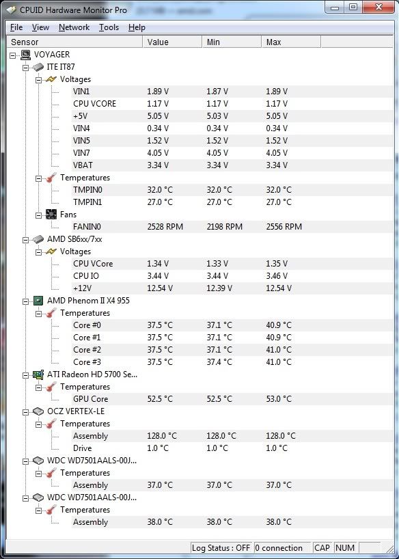Open the File menu
Screen dimensions: 399x559
click(16, 27)
